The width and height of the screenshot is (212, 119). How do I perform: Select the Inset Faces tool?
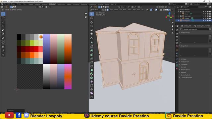coord(92,55)
